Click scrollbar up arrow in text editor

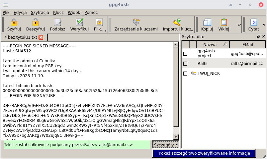pyautogui.click(x=176, y=45)
